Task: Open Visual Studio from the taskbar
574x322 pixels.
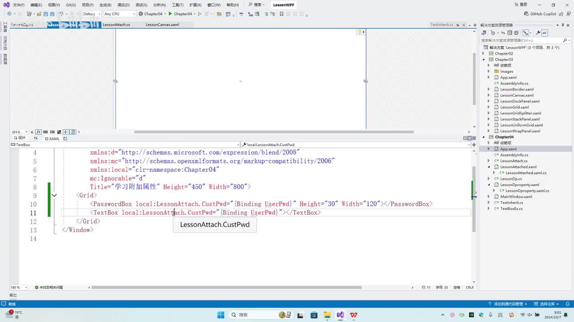Action: click(x=340, y=315)
